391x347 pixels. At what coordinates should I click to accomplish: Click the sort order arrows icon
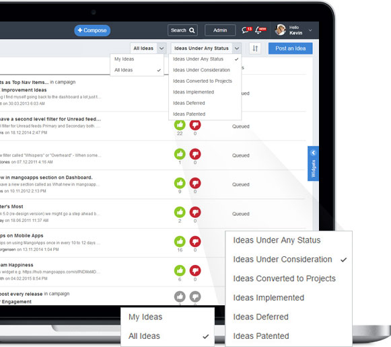point(255,48)
